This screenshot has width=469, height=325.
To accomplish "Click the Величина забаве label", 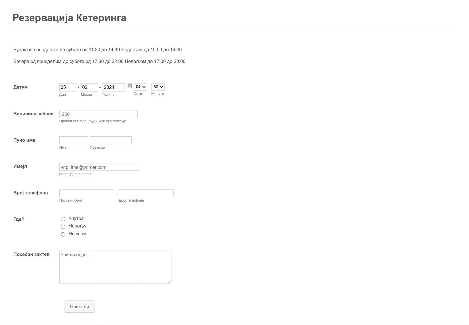I will click(33, 114).
